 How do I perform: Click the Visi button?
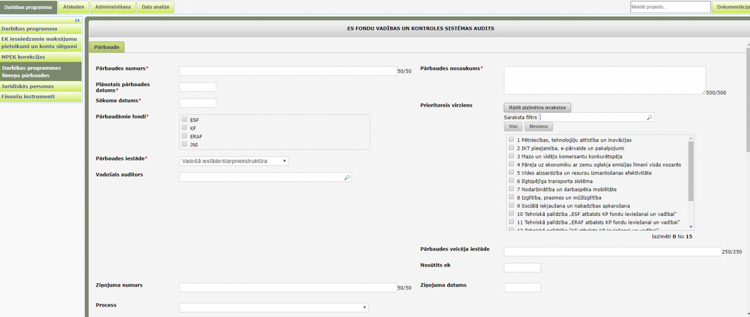(x=512, y=126)
